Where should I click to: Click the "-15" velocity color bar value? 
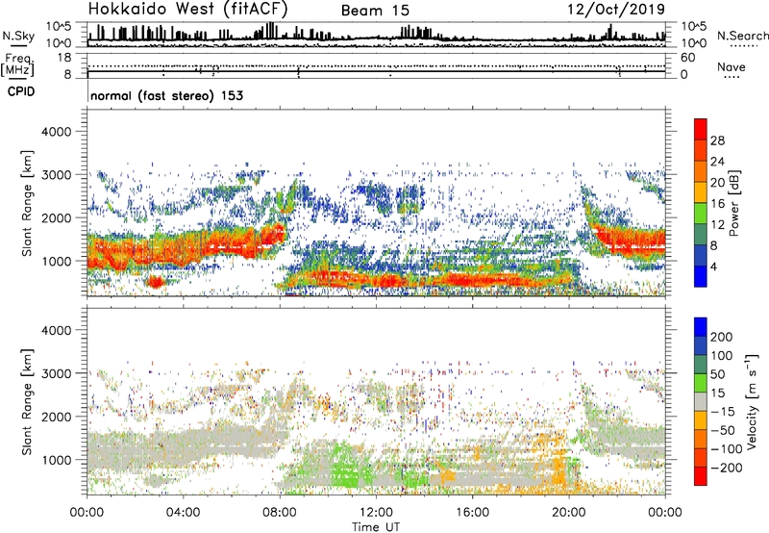point(723,412)
